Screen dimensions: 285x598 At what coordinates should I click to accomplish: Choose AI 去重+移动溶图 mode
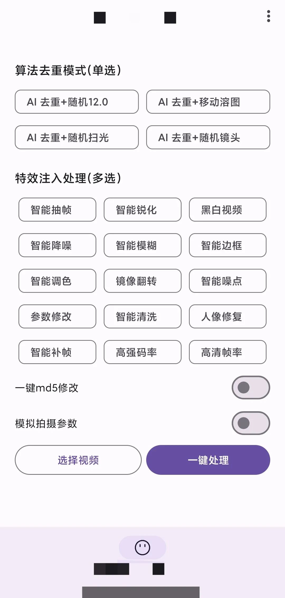click(x=208, y=102)
